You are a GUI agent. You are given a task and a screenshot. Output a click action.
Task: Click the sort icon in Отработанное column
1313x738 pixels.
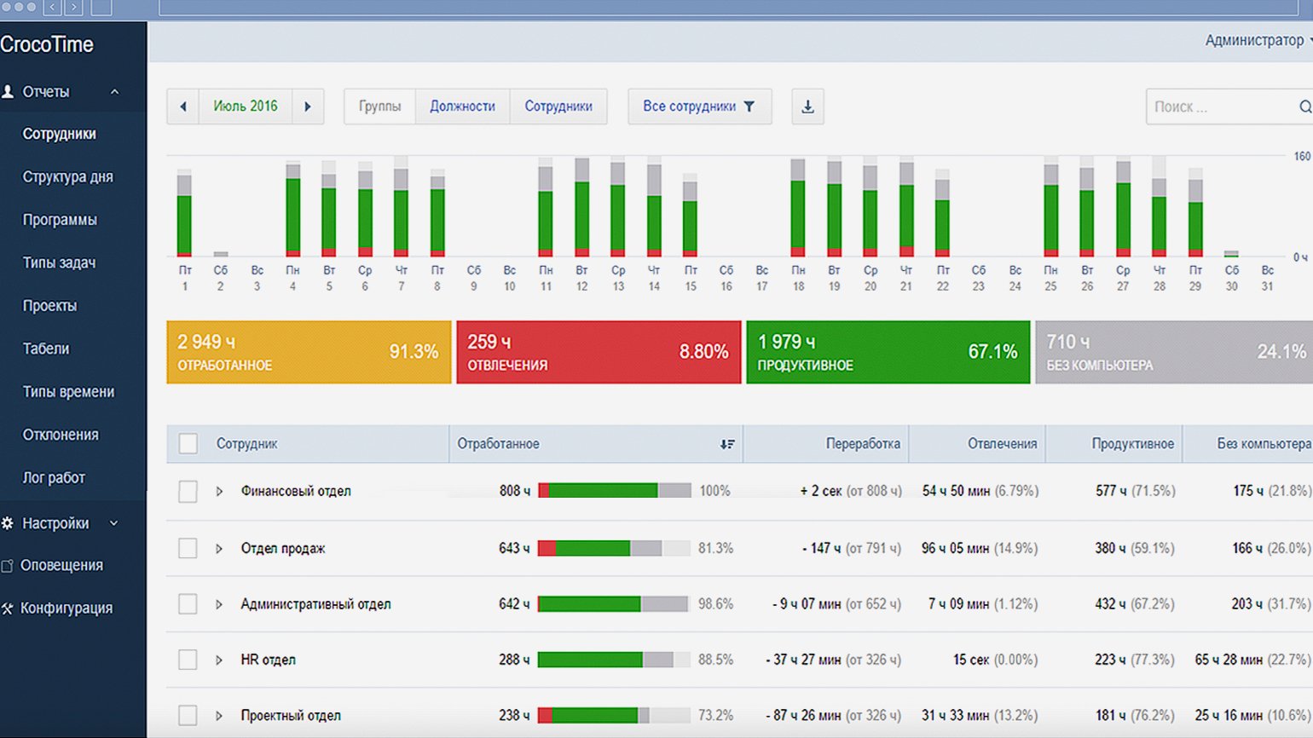click(x=726, y=444)
